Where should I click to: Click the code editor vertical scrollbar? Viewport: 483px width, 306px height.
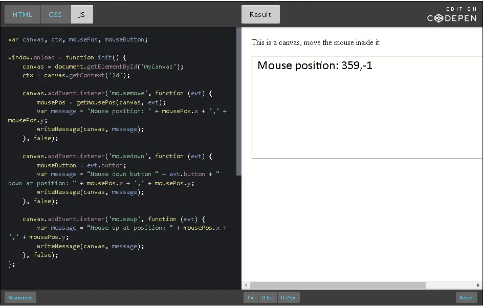click(x=239, y=102)
